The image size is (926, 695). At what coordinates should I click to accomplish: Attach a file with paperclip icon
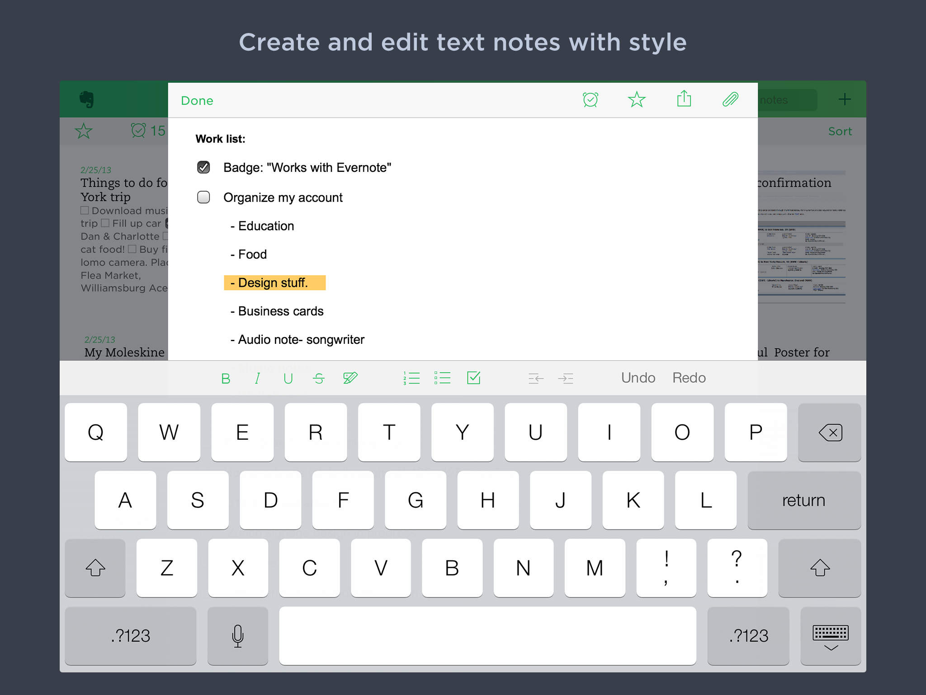[730, 100]
